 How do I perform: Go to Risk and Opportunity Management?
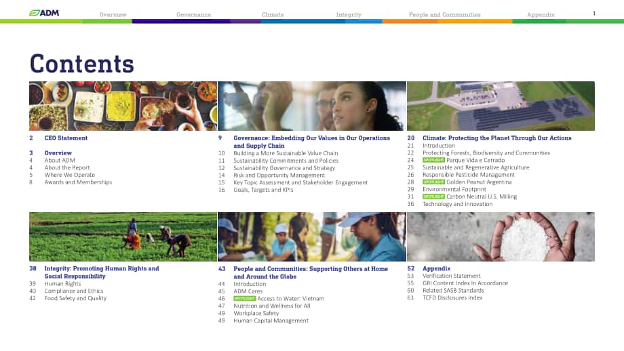coord(279,175)
